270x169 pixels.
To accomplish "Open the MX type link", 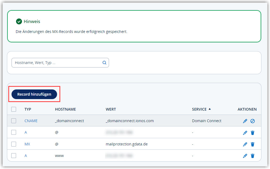I will point(27,144).
